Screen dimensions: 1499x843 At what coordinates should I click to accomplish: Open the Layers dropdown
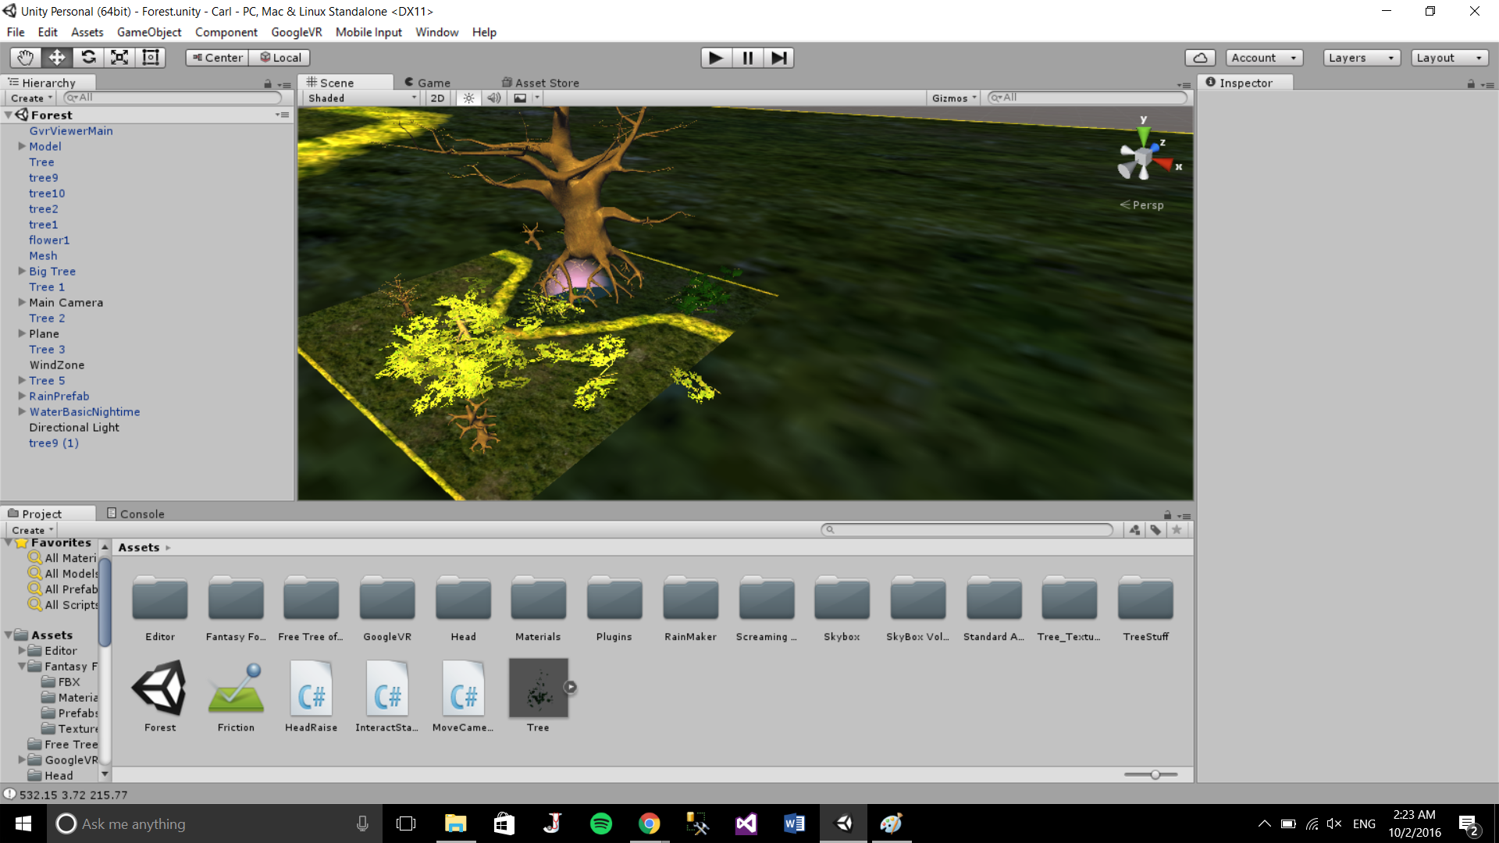(1361, 58)
